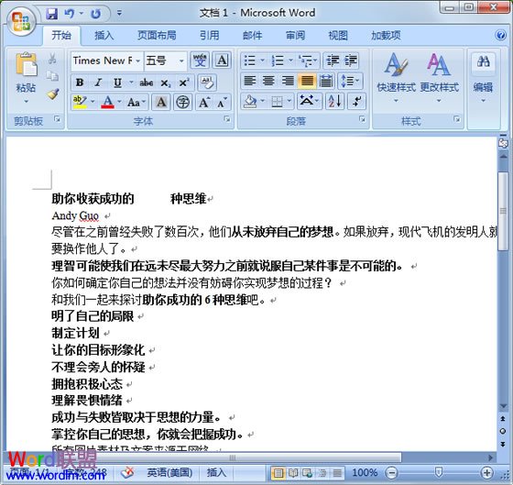Expand the borders dropdown arrow
The height and width of the screenshot is (485, 513).
click(289, 101)
